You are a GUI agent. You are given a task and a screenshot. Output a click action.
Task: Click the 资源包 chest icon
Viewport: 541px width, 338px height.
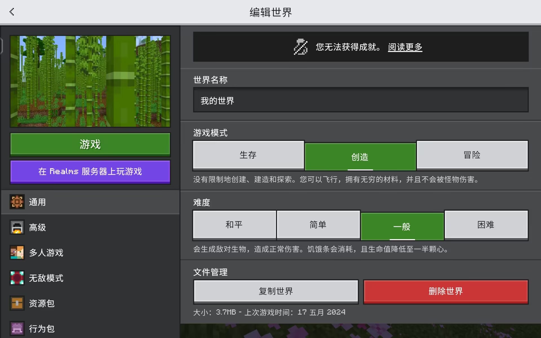click(x=17, y=303)
